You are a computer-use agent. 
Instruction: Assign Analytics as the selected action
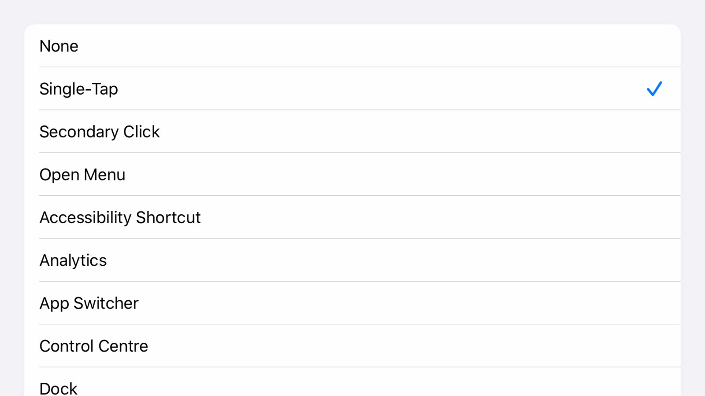(352, 260)
